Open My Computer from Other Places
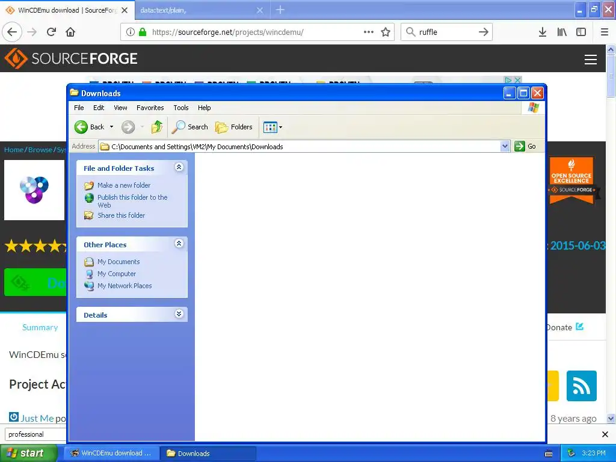 point(117,274)
